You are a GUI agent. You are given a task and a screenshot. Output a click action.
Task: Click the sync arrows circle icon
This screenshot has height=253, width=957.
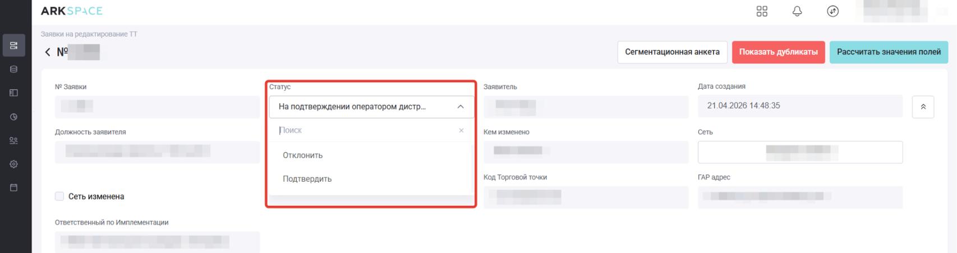(x=833, y=11)
